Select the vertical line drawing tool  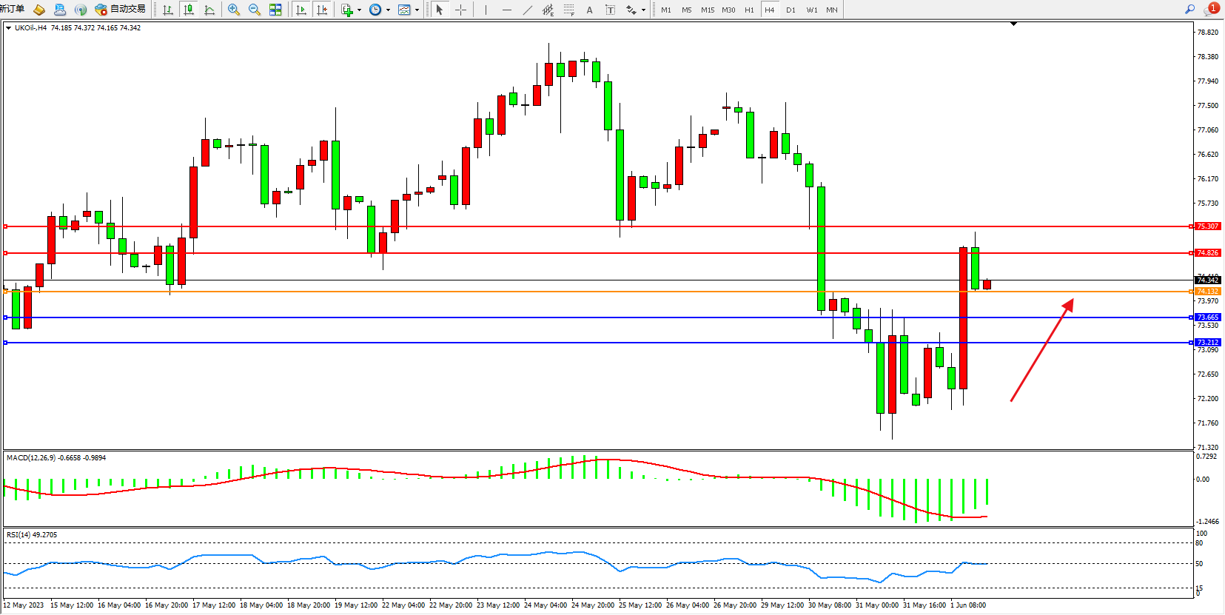tap(486, 10)
